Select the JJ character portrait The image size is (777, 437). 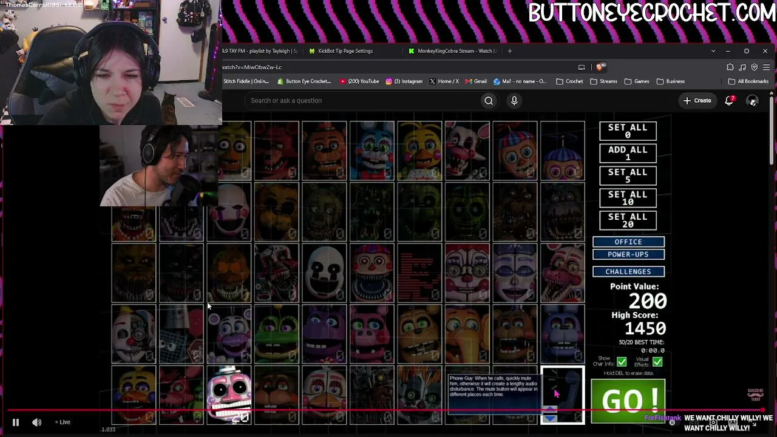(x=563, y=151)
